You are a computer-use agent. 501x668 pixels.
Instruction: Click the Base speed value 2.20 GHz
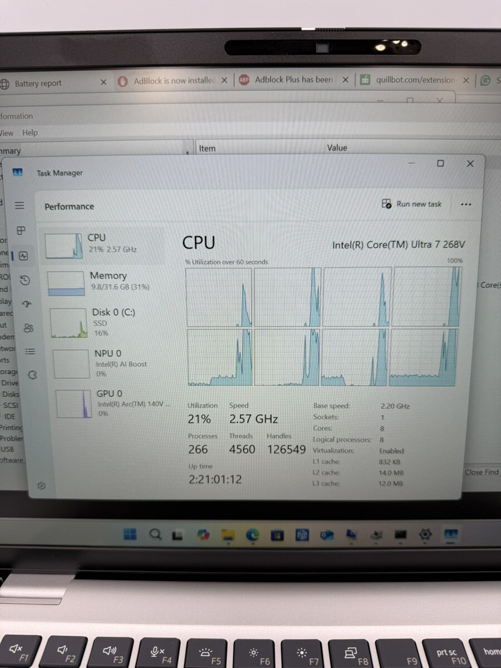coord(395,406)
